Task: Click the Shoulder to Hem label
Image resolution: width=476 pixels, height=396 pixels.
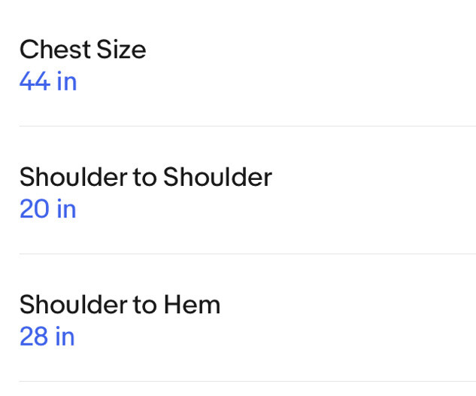Action: point(120,304)
